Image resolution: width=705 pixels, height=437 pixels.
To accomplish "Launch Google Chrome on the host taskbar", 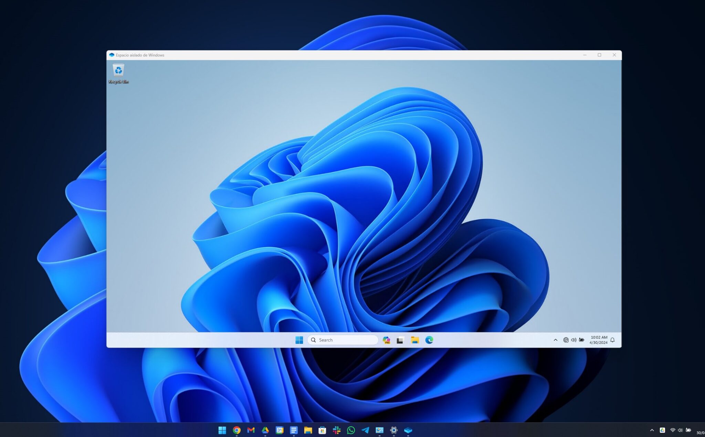I will click(236, 430).
